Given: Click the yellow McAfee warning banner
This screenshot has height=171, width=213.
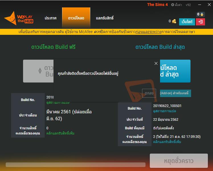Looking at the screenshot, I should [106, 32].
